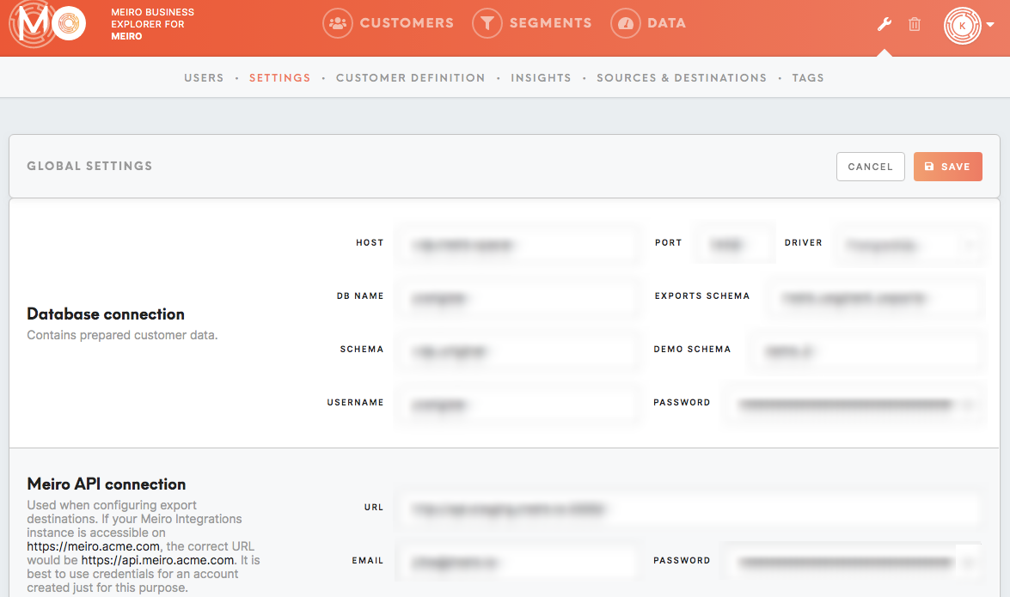Focus the Schema input field
The image size is (1010, 597).
click(517, 351)
